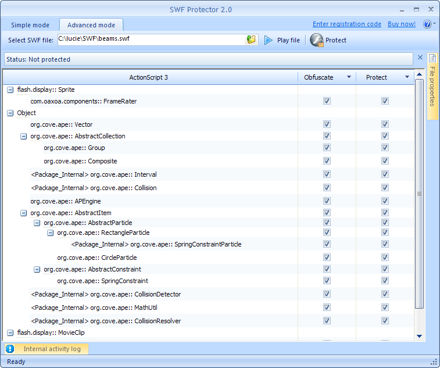Click the Protect padlock icon
Viewport: 440px width, 368px height.
(x=317, y=40)
